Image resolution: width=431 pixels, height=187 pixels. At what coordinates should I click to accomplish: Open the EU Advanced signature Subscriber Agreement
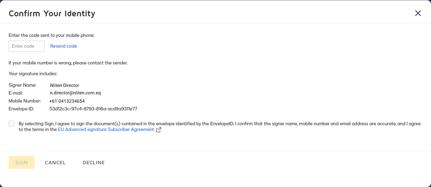pos(106,129)
